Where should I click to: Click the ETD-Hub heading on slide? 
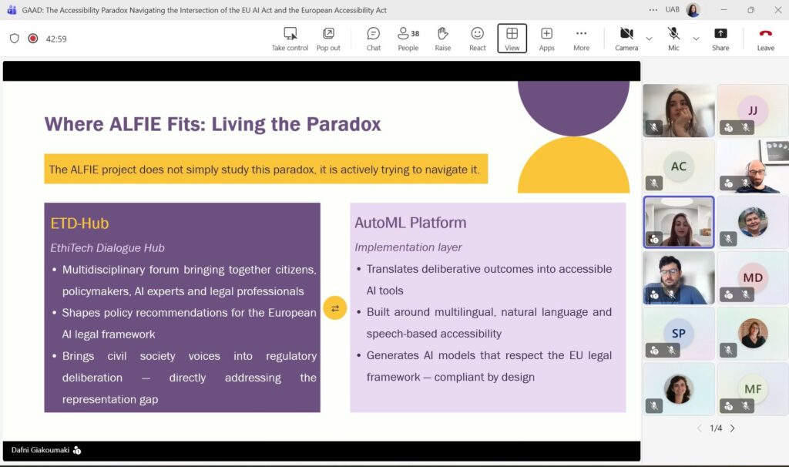[79, 223]
